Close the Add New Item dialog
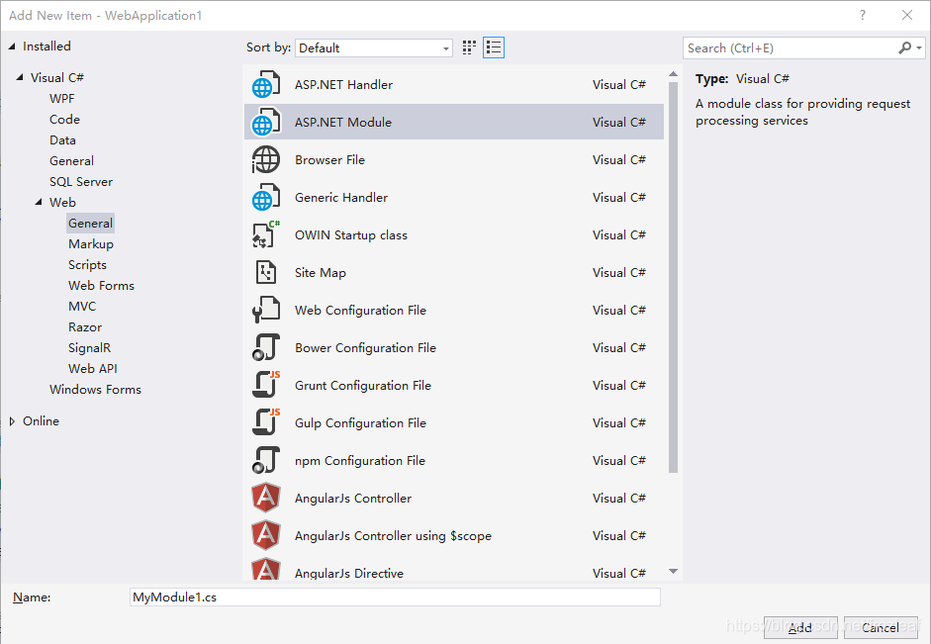The image size is (931, 644). click(906, 16)
